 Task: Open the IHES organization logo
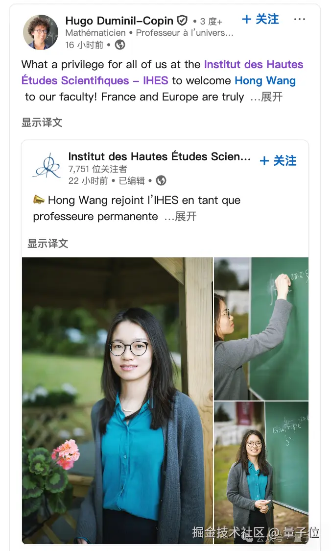pyautogui.click(x=47, y=166)
